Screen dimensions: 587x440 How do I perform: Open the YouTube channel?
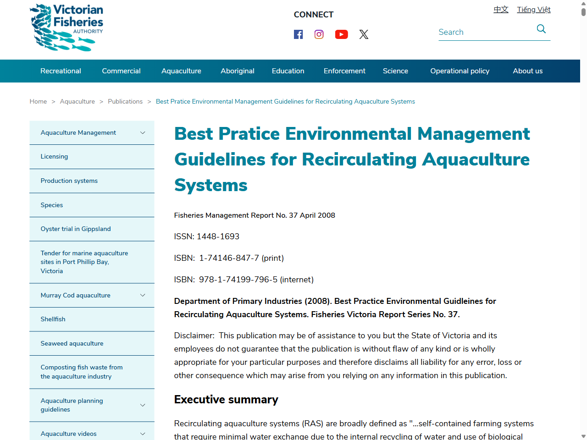(341, 34)
